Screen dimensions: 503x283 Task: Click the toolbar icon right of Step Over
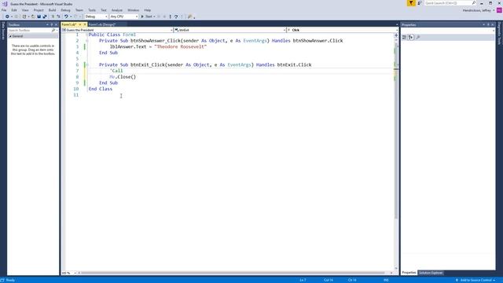[182, 17]
